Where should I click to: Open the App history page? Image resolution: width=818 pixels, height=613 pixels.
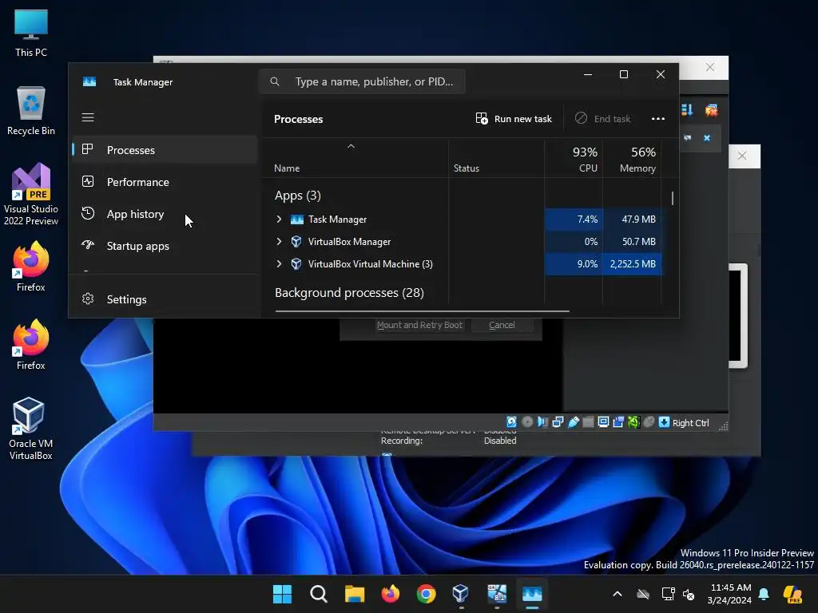(165, 214)
